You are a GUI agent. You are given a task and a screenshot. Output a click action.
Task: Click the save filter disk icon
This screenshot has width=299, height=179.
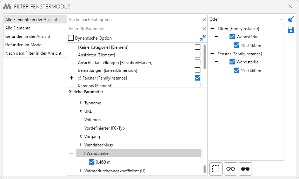[x=291, y=30]
